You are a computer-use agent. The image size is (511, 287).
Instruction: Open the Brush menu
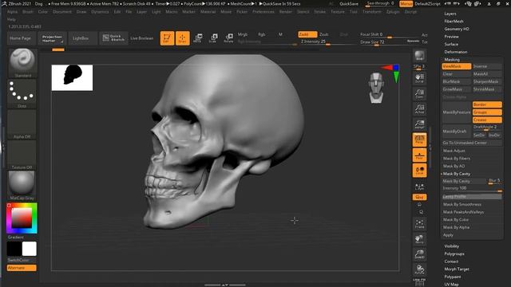28,12
